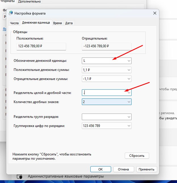Click the Отрицательные: label in Образцы

95,38
